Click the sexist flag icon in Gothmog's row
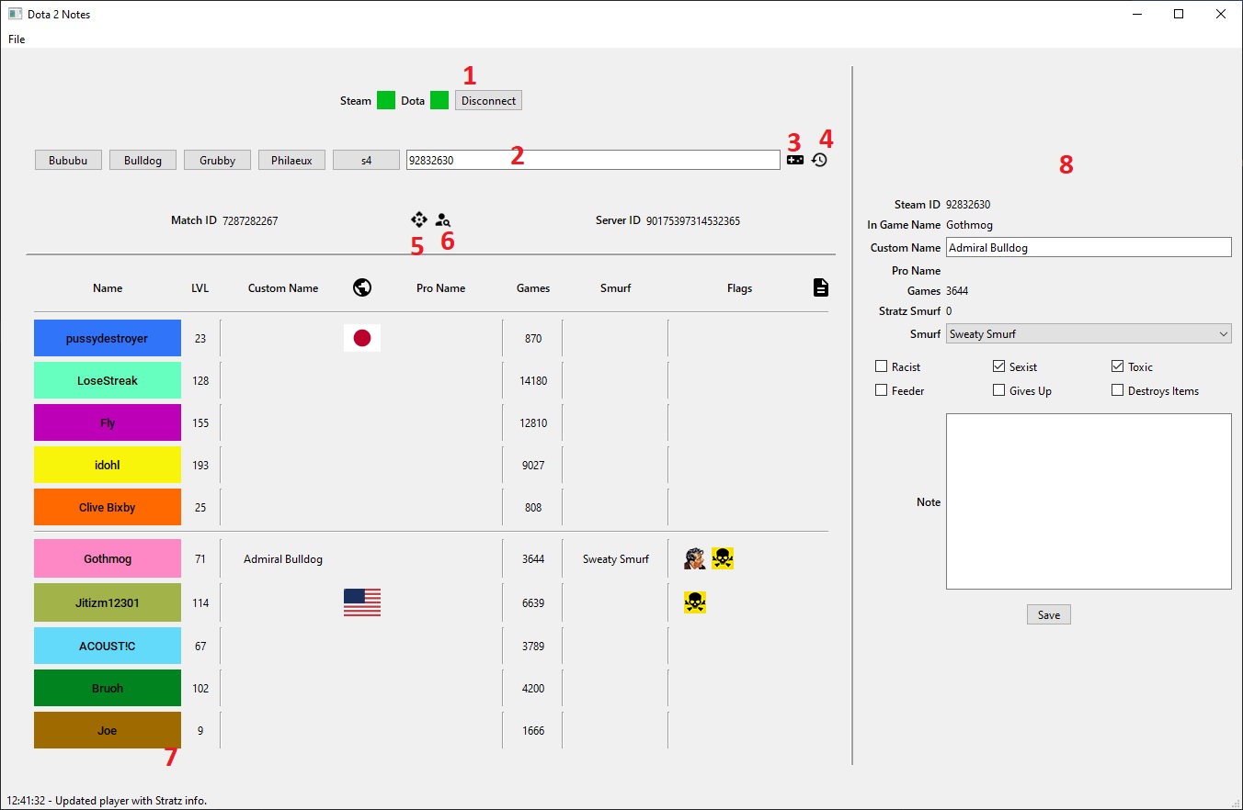Image resolution: width=1243 pixels, height=810 pixels. (695, 558)
